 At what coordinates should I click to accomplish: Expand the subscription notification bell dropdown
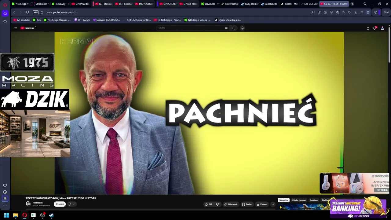(x=71, y=204)
